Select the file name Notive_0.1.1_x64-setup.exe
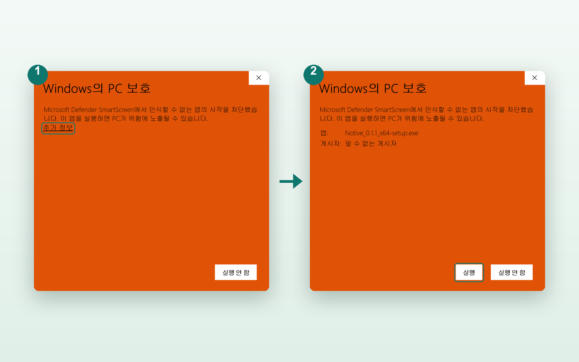 pos(381,133)
